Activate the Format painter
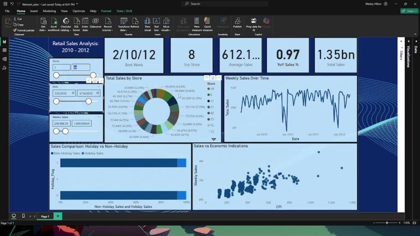The height and width of the screenshot is (236, 420). coord(24,30)
